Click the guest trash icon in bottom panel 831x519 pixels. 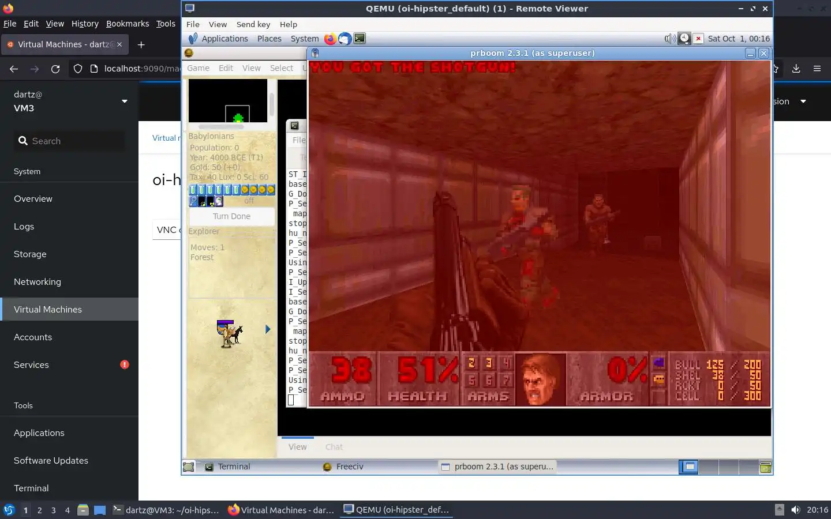coord(765,467)
